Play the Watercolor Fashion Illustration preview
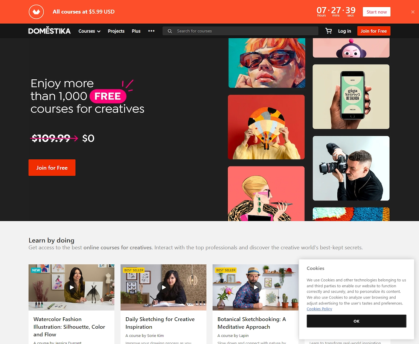 (x=72, y=287)
